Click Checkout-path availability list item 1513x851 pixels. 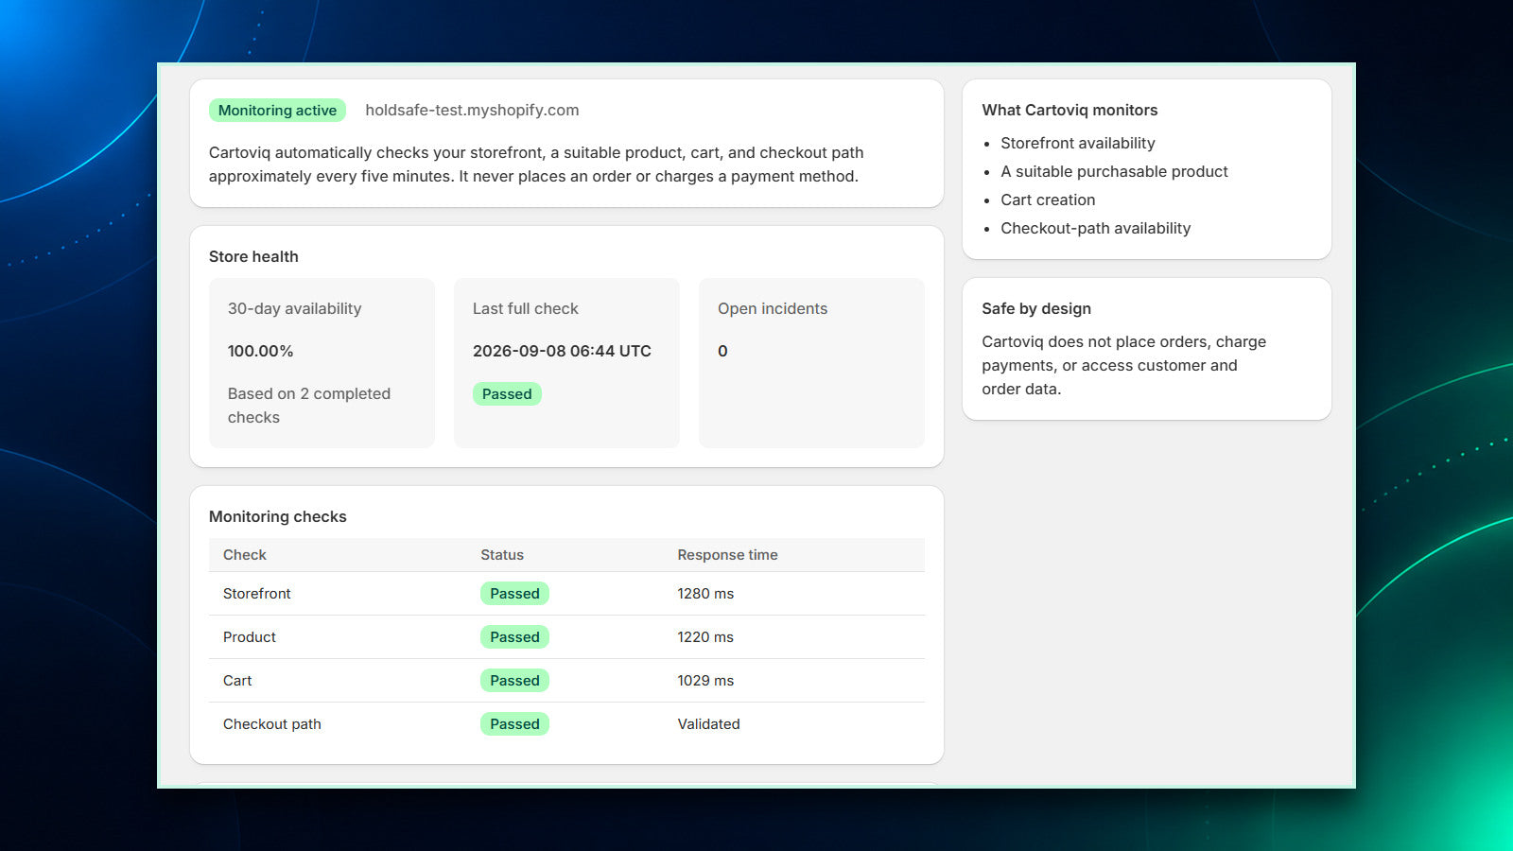1095,229
